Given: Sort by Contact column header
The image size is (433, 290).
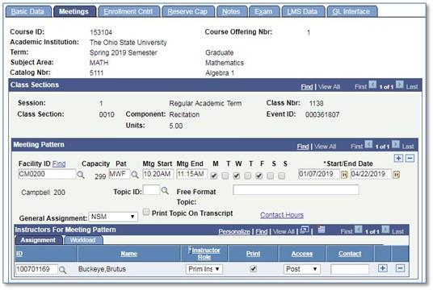Looking at the screenshot, I should click(x=350, y=254).
